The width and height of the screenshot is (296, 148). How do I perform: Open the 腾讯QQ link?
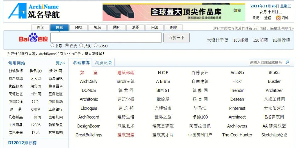pyautogui.click(x=36, y=71)
